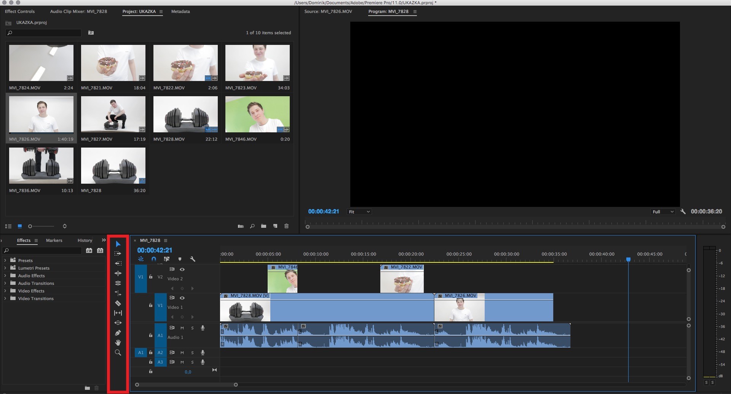Image resolution: width=731 pixels, height=394 pixels.
Task: Open the Effect Controls tab
Action: click(x=20, y=11)
